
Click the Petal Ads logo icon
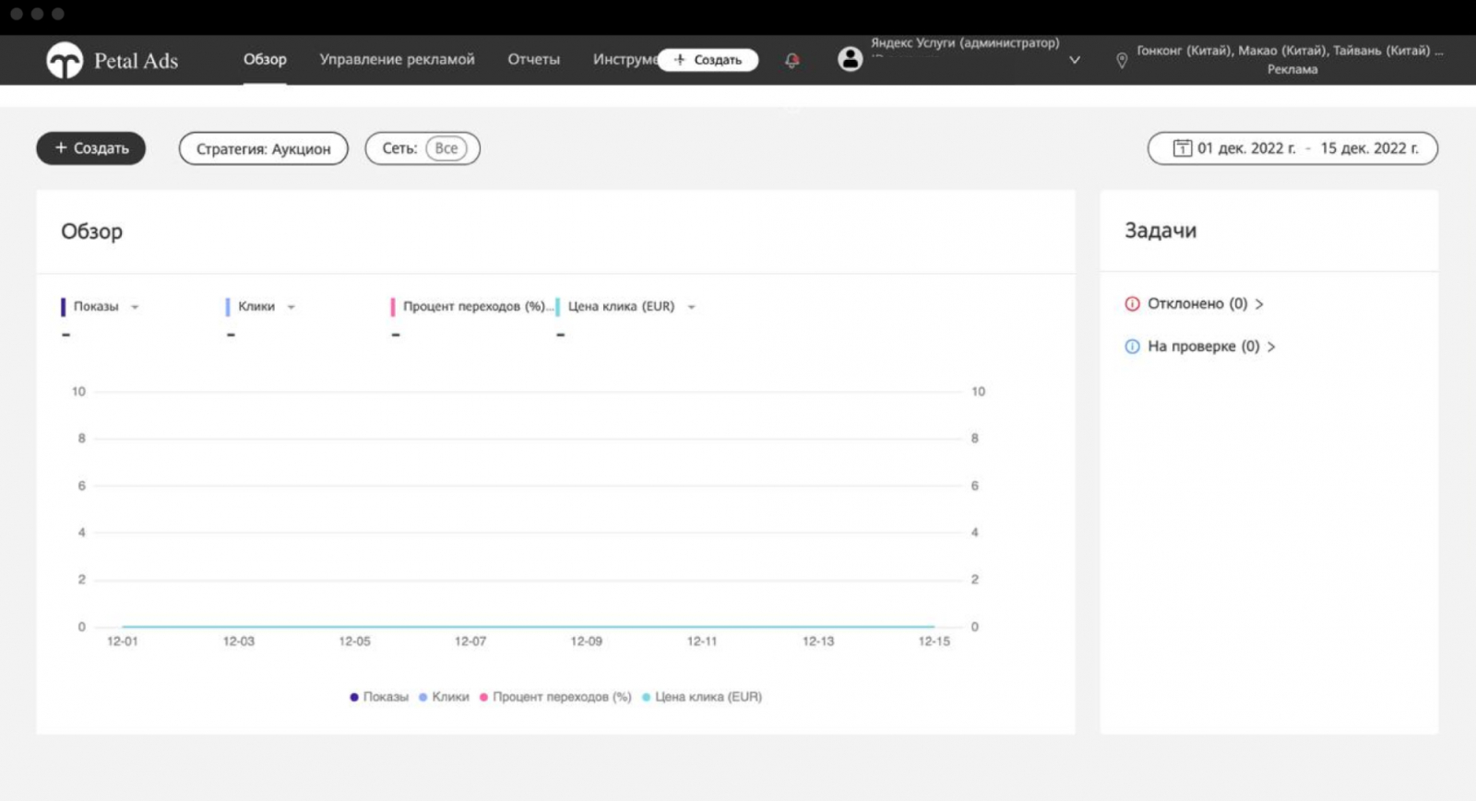[x=65, y=61]
